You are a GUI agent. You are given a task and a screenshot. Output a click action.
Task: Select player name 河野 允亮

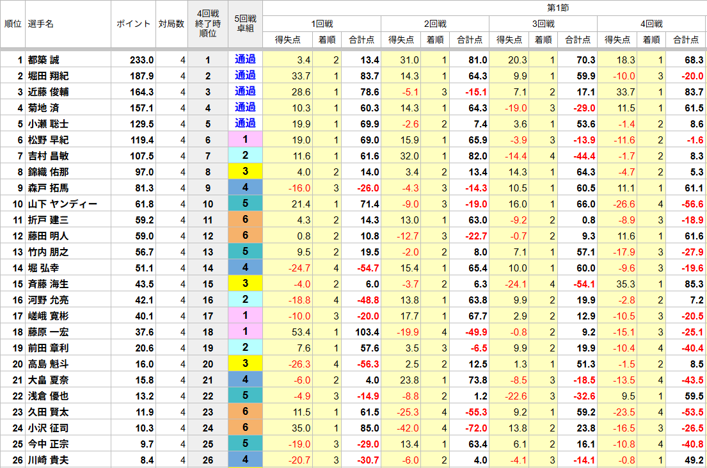(48, 300)
